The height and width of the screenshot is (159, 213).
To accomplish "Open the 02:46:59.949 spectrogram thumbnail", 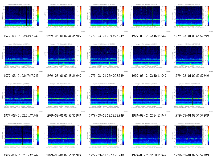I will click(192, 17).
